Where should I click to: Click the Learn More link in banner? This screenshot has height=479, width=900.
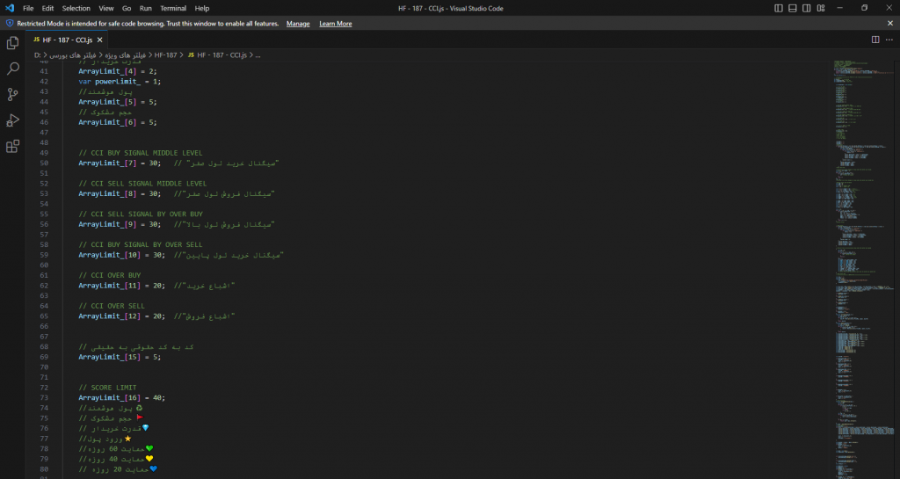point(335,24)
